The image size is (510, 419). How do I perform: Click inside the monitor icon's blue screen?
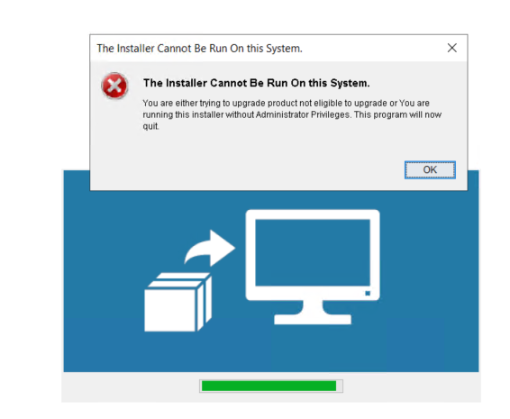(x=313, y=253)
